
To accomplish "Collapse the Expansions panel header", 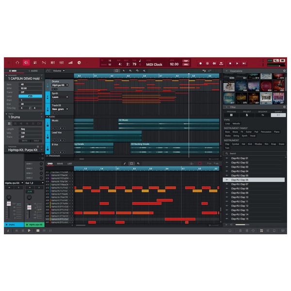I will pyautogui.click(x=226, y=71).
